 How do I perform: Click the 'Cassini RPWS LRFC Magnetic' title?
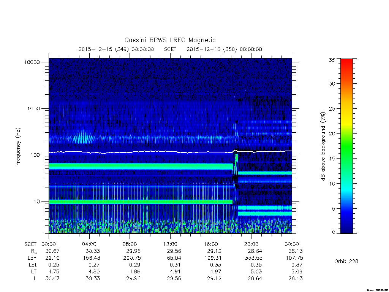(x=170, y=40)
